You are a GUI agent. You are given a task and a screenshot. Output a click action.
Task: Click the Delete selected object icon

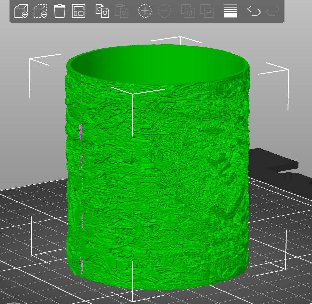point(40,11)
